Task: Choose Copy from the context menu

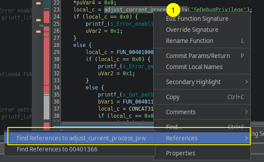Action: (x=202, y=97)
